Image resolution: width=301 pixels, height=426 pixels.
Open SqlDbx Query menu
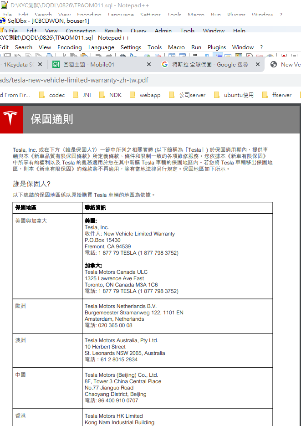tap(138, 31)
